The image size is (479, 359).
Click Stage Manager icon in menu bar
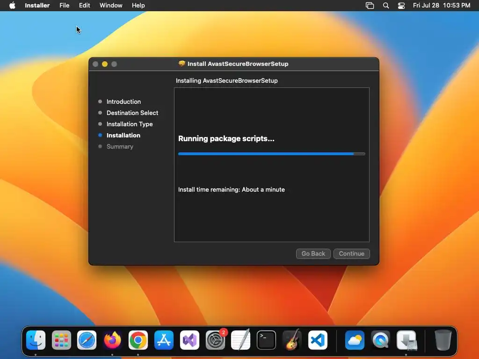370,6
